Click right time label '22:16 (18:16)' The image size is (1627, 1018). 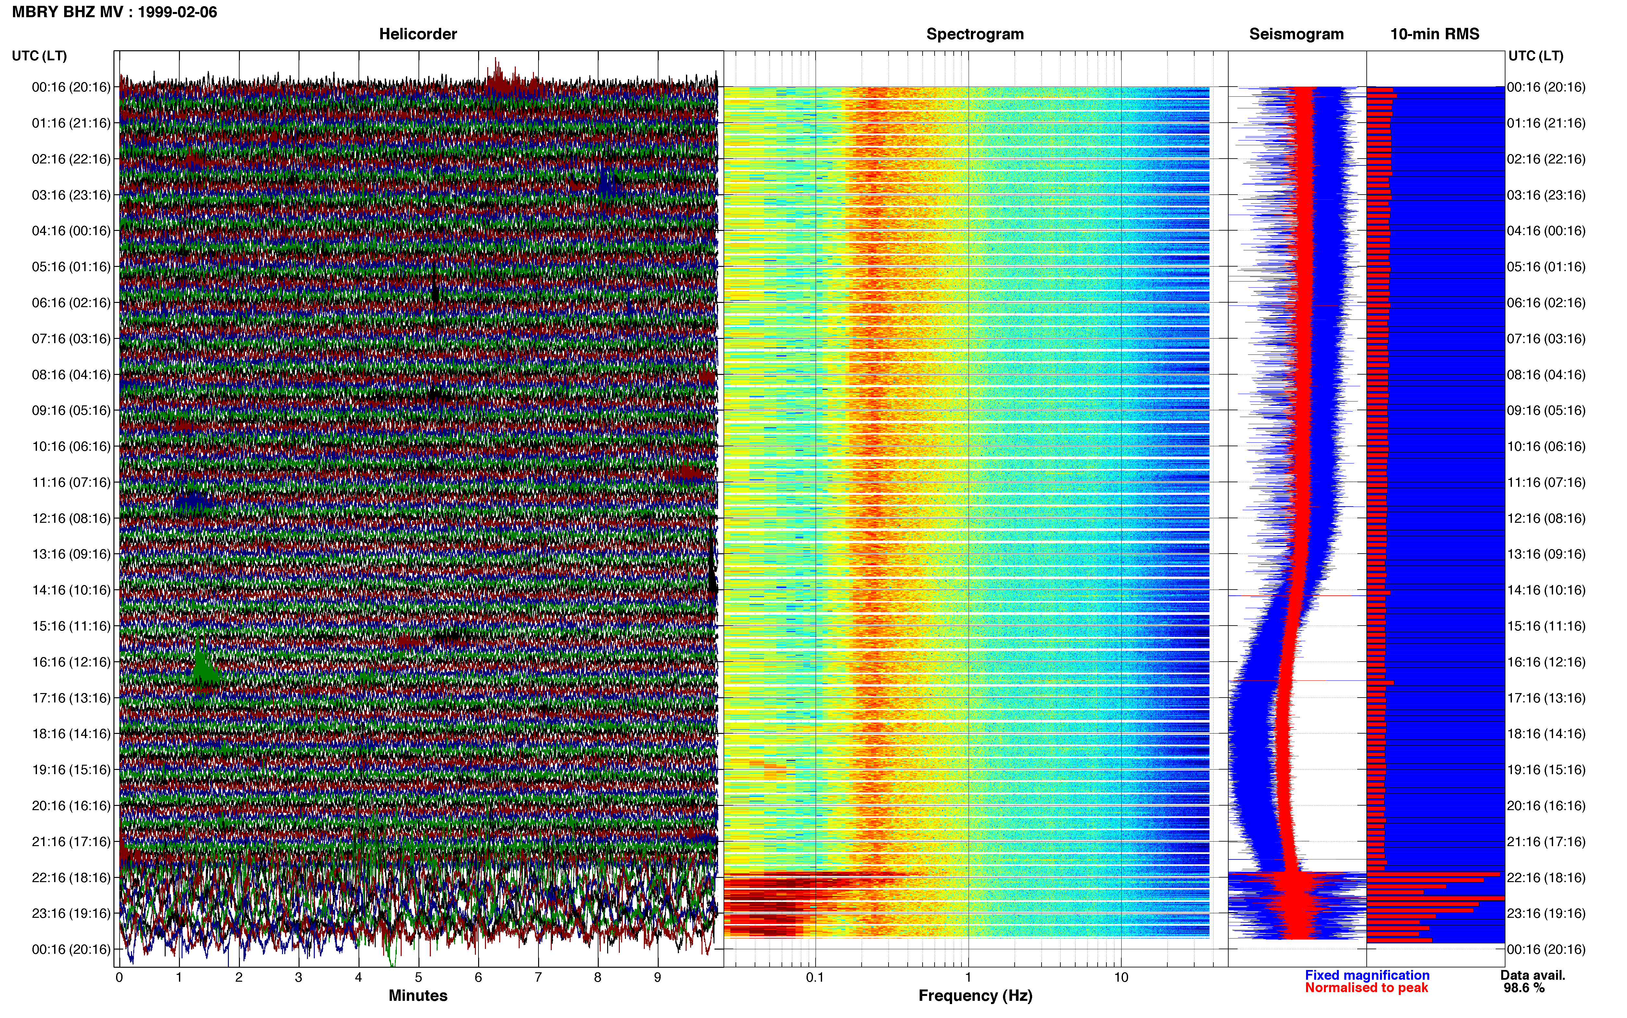(x=1546, y=878)
